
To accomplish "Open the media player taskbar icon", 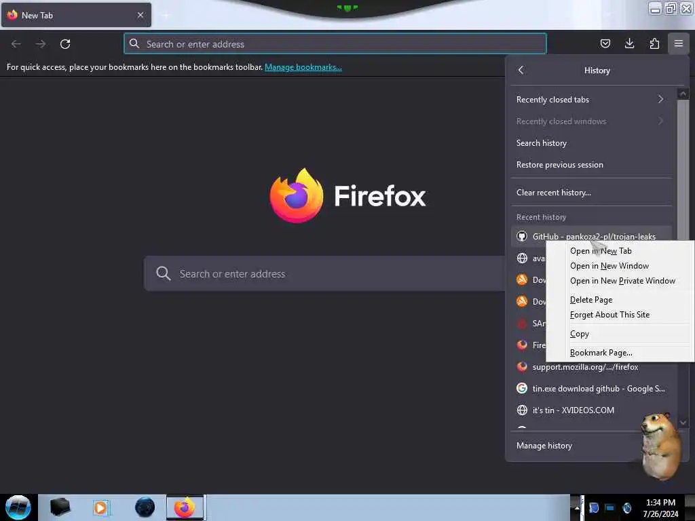I will [100, 507].
